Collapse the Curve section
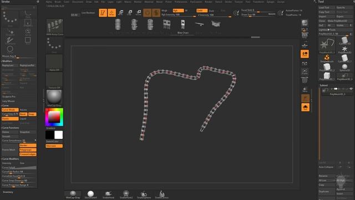This screenshot has height=200, width=355. point(5,106)
